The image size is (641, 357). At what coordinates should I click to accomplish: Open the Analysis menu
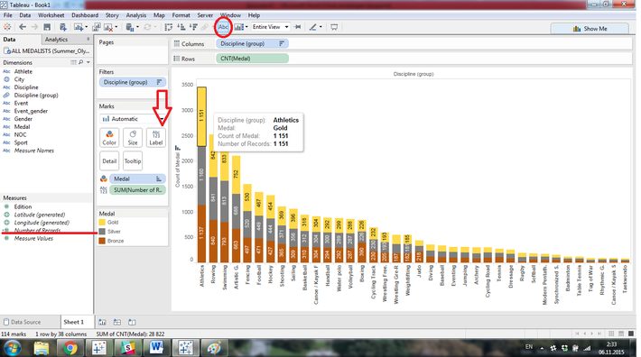tap(136, 15)
